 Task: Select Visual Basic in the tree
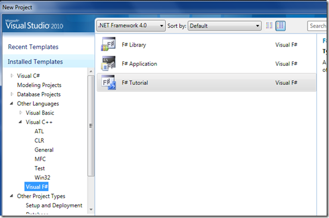point(40,113)
